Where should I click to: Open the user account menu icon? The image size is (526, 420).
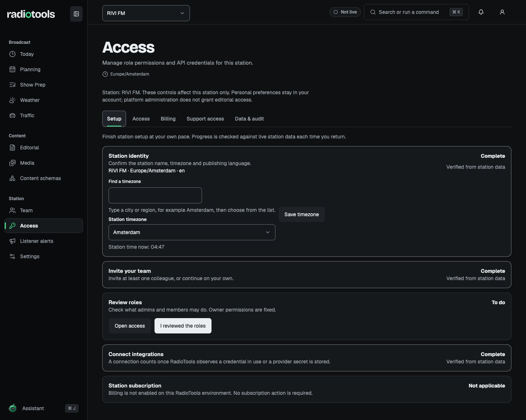tap(502, 12)
